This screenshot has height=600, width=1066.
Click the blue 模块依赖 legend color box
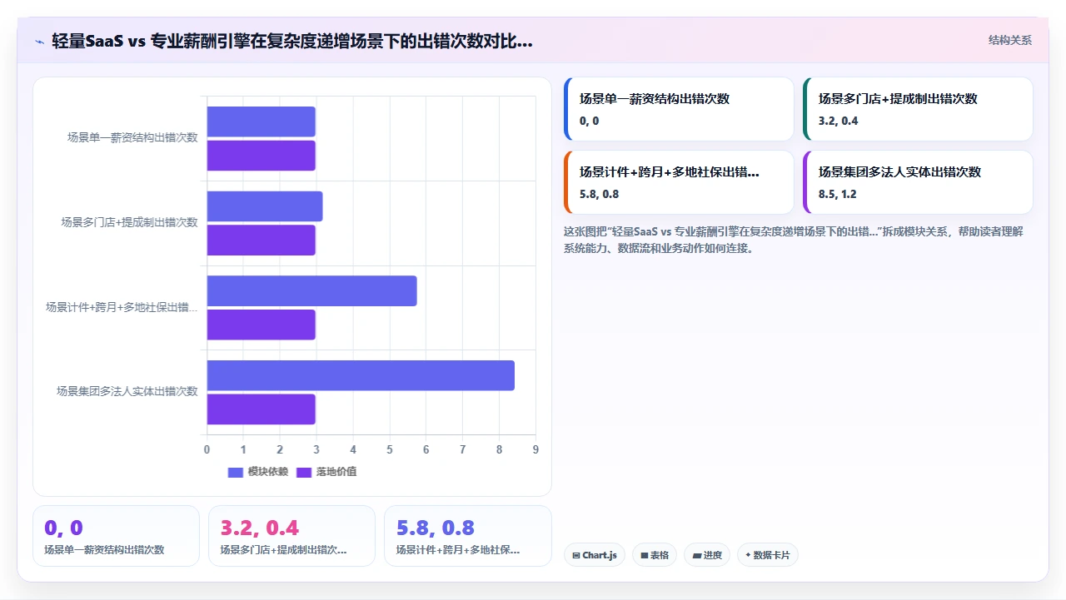pos(236,472)
